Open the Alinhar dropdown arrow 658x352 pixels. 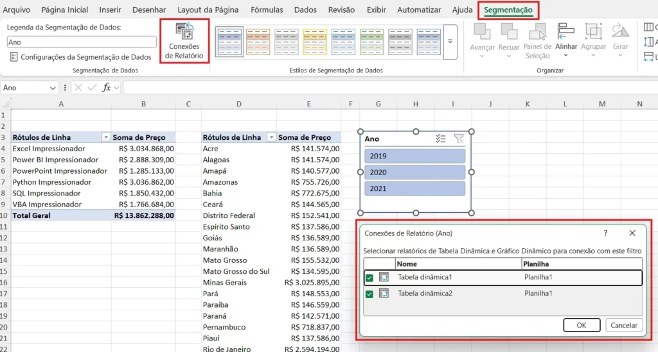point(565,55)
